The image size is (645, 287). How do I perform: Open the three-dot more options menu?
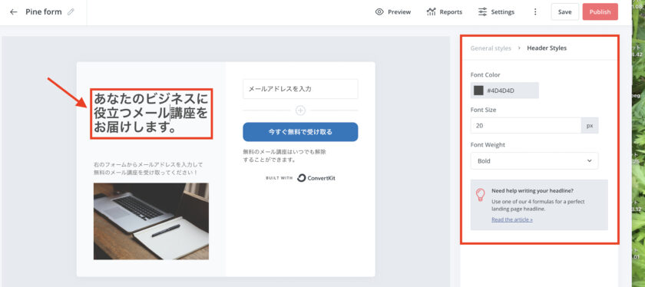click(x=535, y=12)
